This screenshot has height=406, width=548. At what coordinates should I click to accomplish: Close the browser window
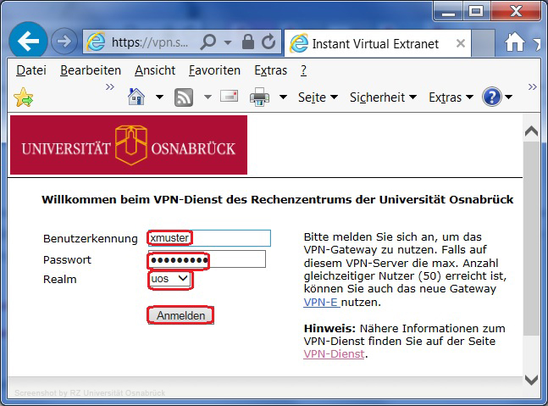coord(516,12)
